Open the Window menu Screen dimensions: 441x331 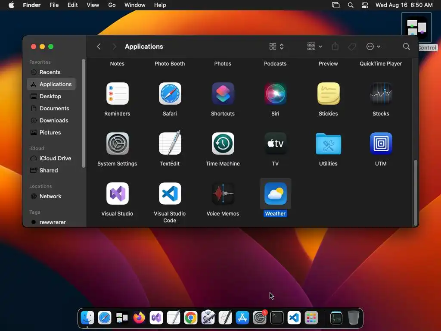pos(135,5)
